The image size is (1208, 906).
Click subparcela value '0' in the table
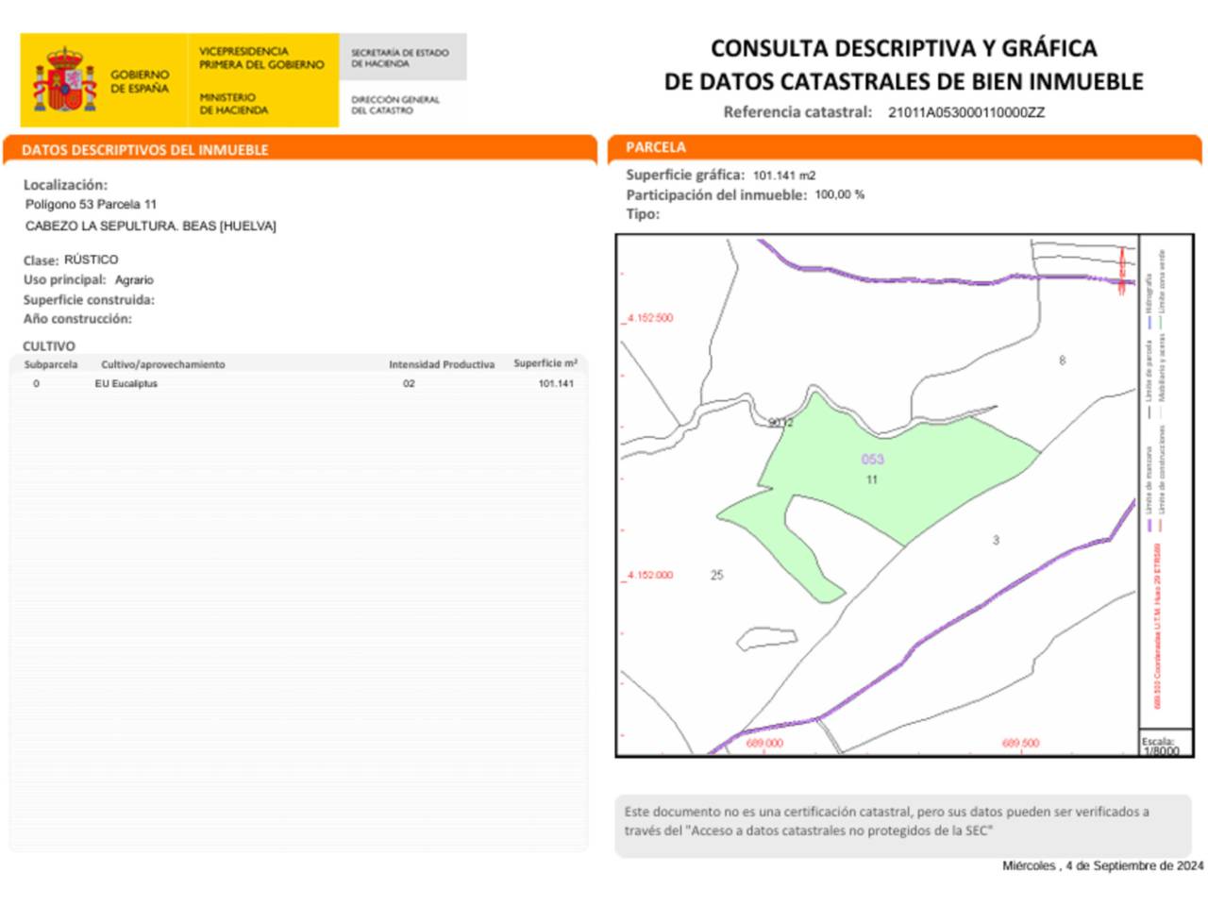pyautogui.click(x=37, y=384)
